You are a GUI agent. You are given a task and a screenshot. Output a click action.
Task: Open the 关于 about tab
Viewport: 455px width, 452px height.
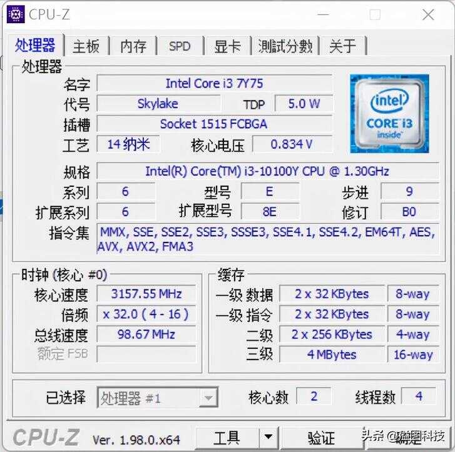[x=343, y=46]
